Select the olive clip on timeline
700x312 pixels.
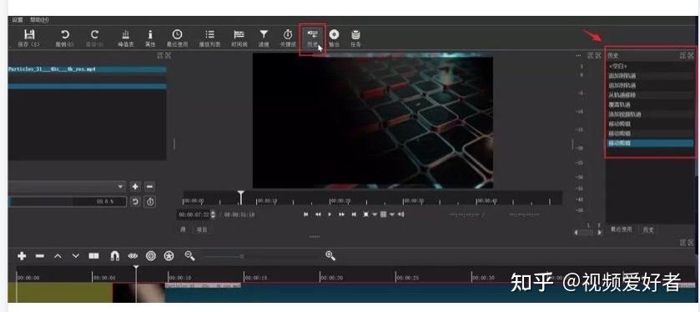[x=60, y=292]
